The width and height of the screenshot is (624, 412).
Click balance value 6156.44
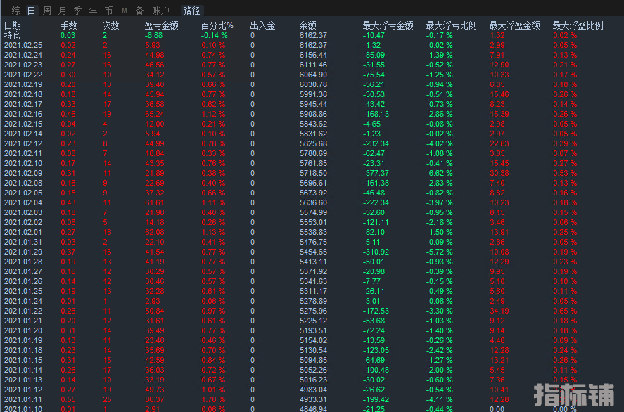click(313, 55)
